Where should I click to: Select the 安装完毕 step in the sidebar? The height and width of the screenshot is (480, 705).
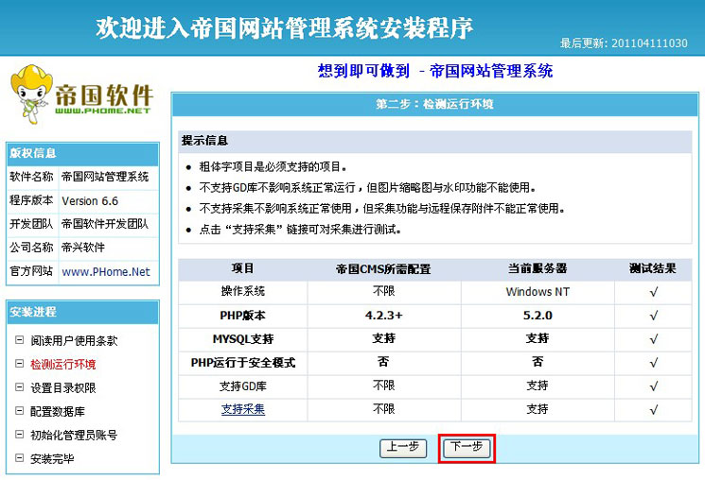point(52,458)
